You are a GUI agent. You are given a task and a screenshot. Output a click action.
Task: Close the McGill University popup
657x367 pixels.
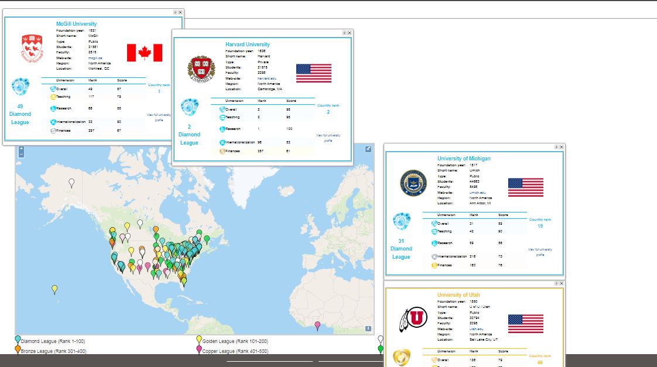[x=180, y=12]
